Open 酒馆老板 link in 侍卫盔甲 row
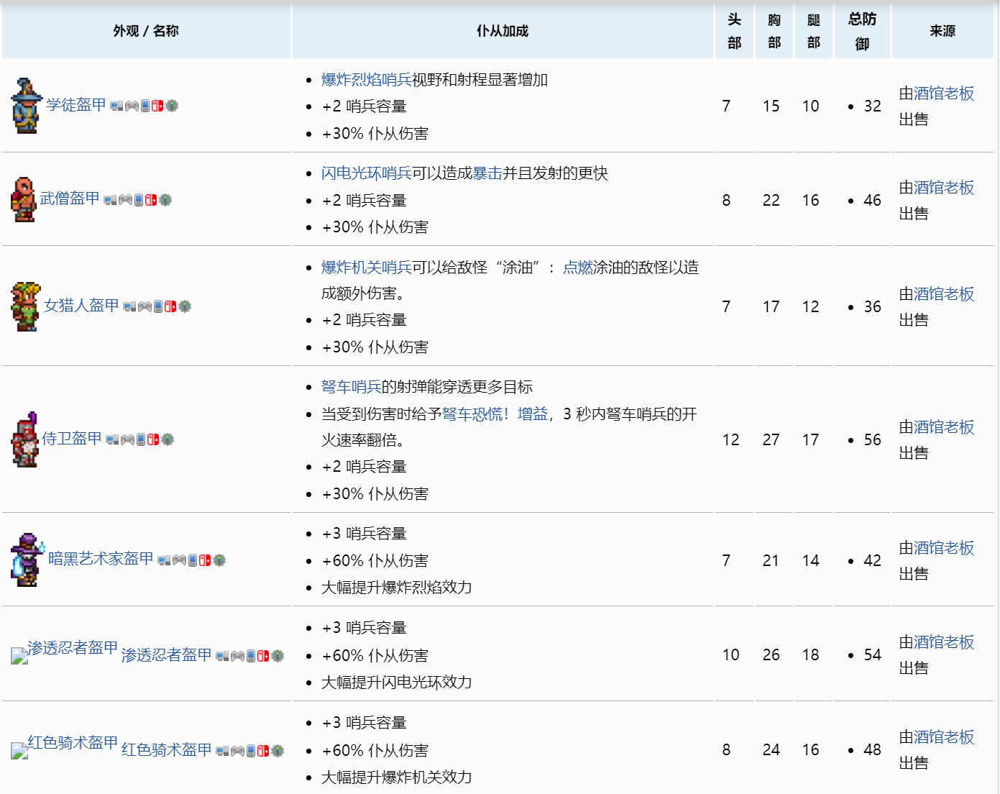 click(x=943, y=427)
